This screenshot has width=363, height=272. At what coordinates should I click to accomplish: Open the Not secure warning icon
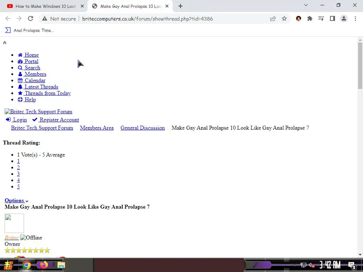[x=45, y=19]
